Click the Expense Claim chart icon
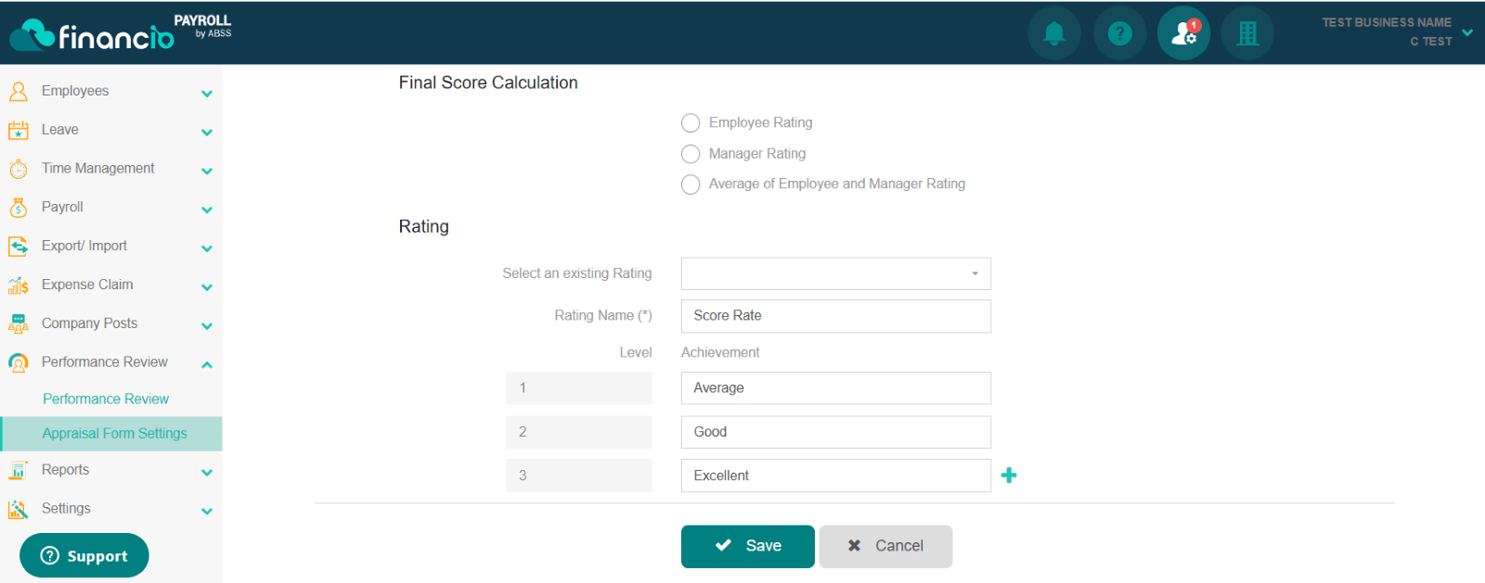The width and height of the screenshot is (1485, 583). click(18, 285)
